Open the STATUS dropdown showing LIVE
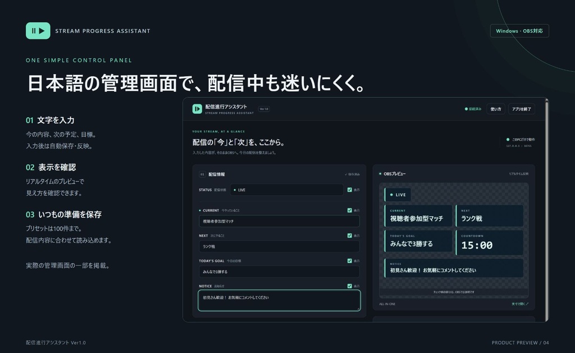575x353 pixels. [x=287, y=190]
